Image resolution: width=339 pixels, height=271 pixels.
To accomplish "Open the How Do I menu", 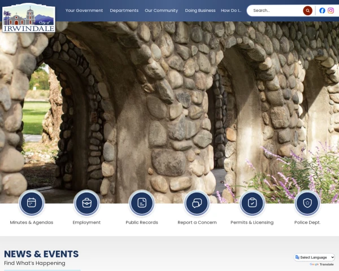I will coord(231,10).
